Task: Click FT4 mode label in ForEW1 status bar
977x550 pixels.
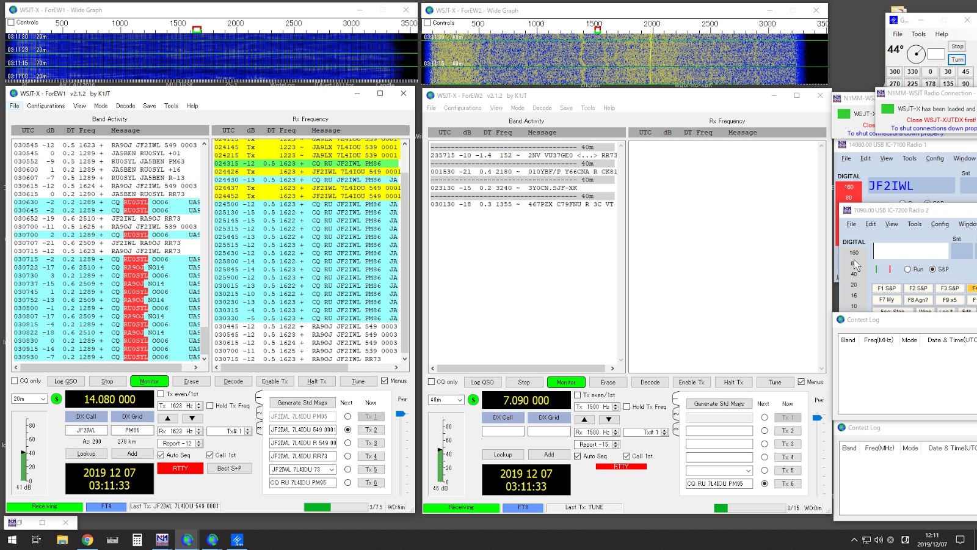Action: click(x=106, y=507)
